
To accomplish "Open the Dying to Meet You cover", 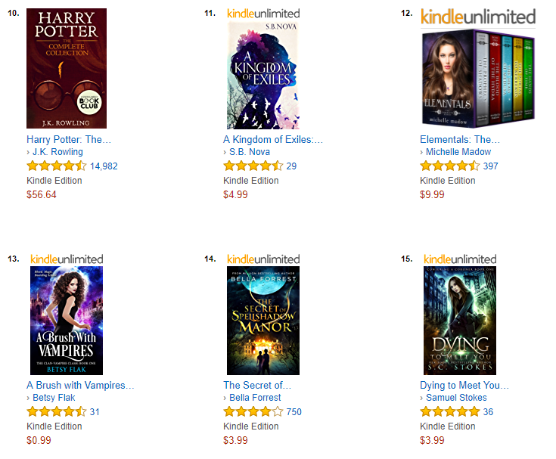I will (460, 321).
